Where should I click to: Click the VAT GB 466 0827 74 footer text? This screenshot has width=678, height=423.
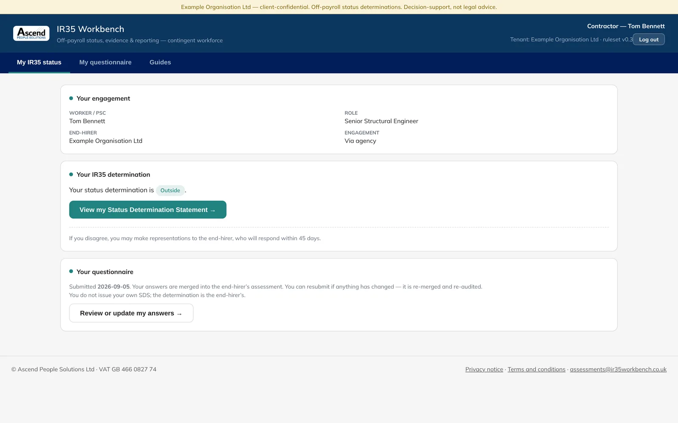point(128,369)
